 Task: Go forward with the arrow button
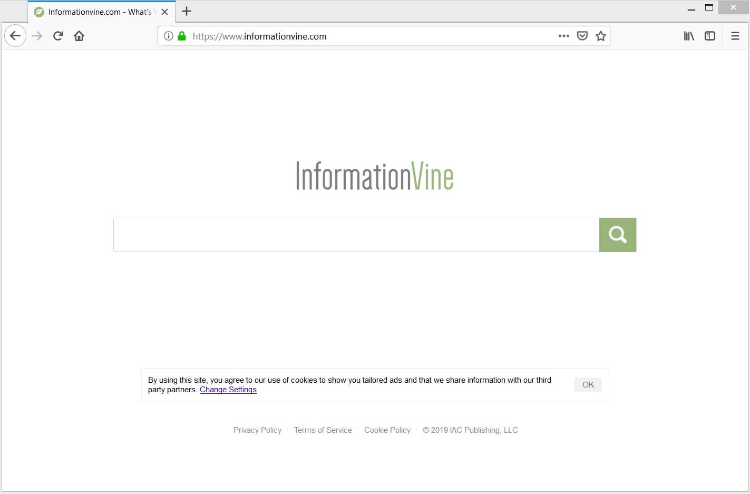[37, 36]
